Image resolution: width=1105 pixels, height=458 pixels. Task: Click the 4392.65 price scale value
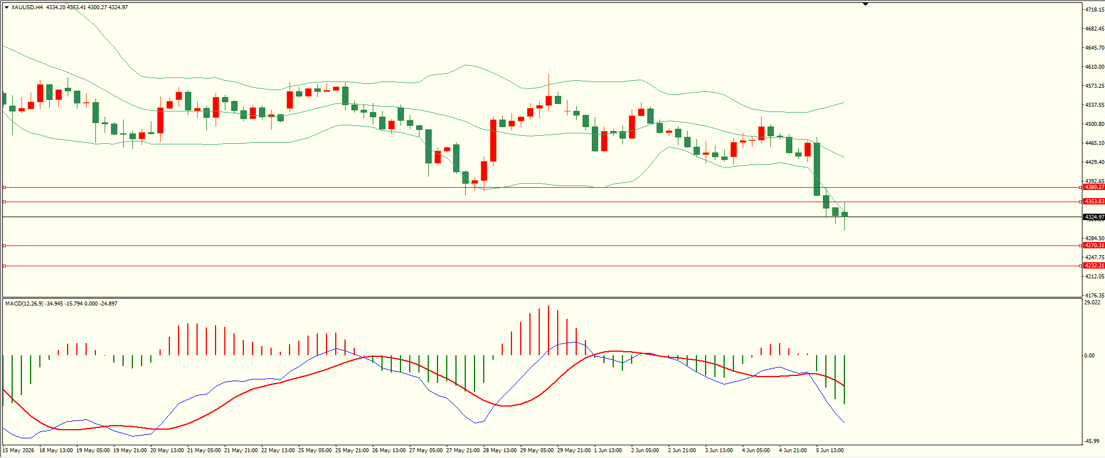(1095, 181)
